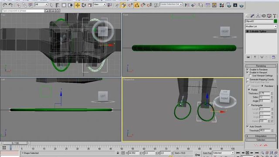The image size is (279, 157).
Task: Go to the start frame button
Action: pyautogui.click(x=238, y=153)
